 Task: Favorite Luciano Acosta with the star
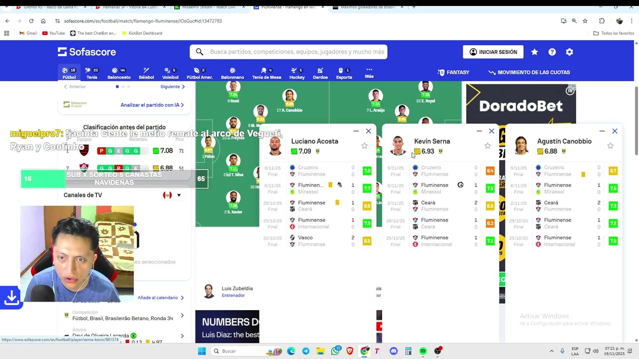coord(364,146)
